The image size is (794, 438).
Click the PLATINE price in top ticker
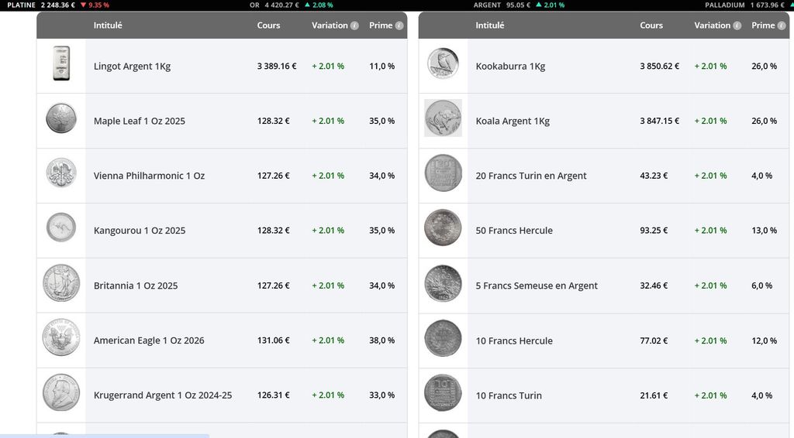click(x=57, y=5)
